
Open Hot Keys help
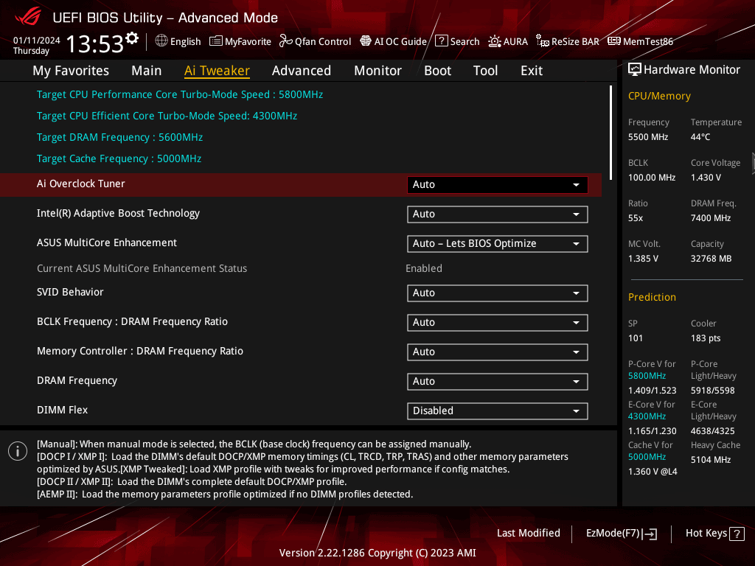pos(715,534)
